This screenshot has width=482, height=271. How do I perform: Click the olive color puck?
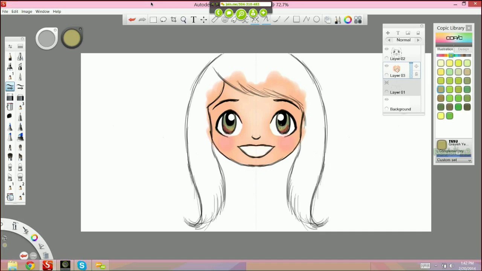(x=72, y=38)
